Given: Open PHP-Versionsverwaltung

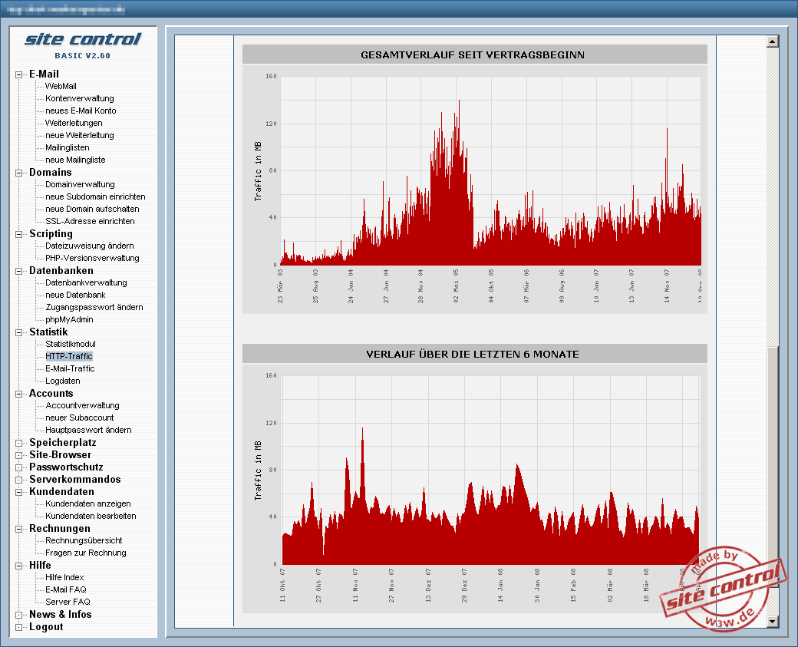Looking at the screenshot, I should pyautogui.click(x=92, y=258).
